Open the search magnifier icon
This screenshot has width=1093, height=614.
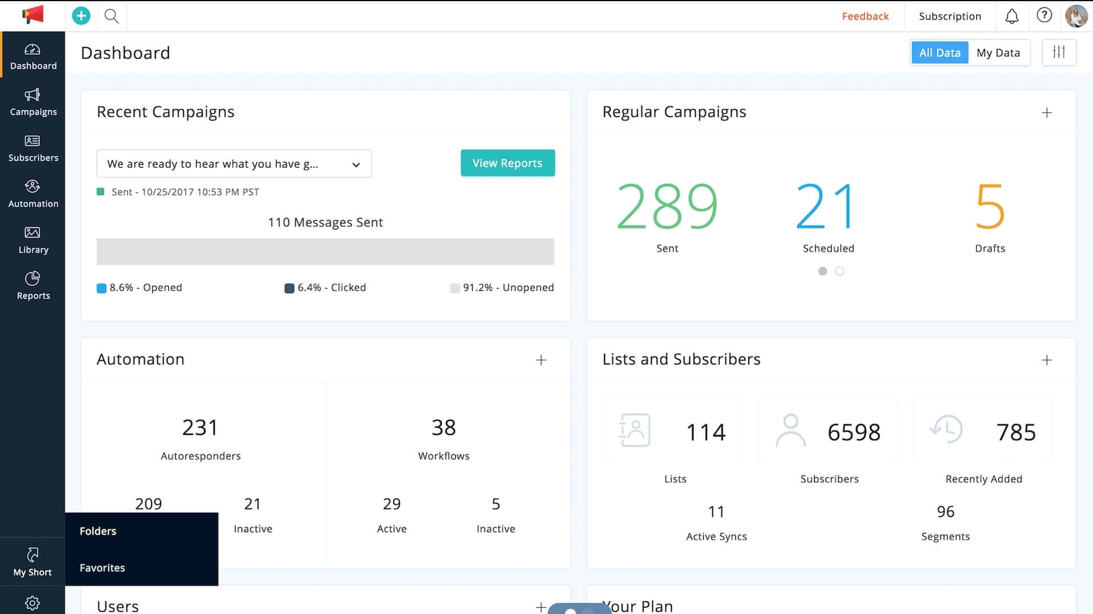tap(112, 16)
